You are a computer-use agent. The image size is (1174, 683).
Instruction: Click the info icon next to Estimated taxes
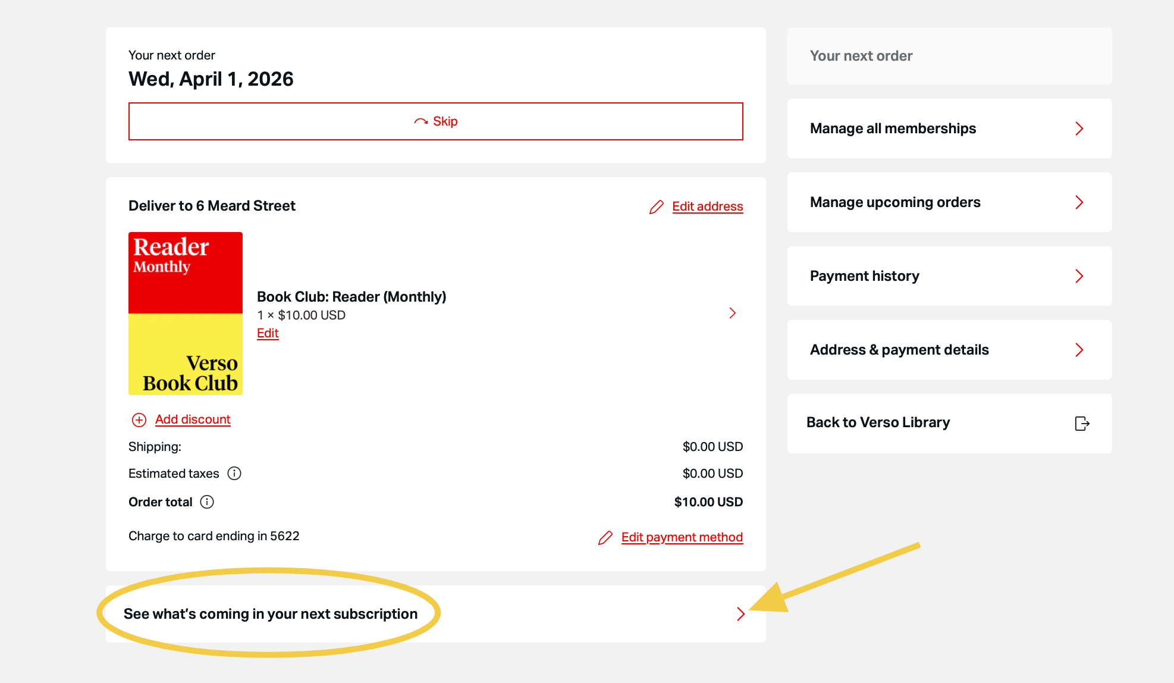pos(234,474)
